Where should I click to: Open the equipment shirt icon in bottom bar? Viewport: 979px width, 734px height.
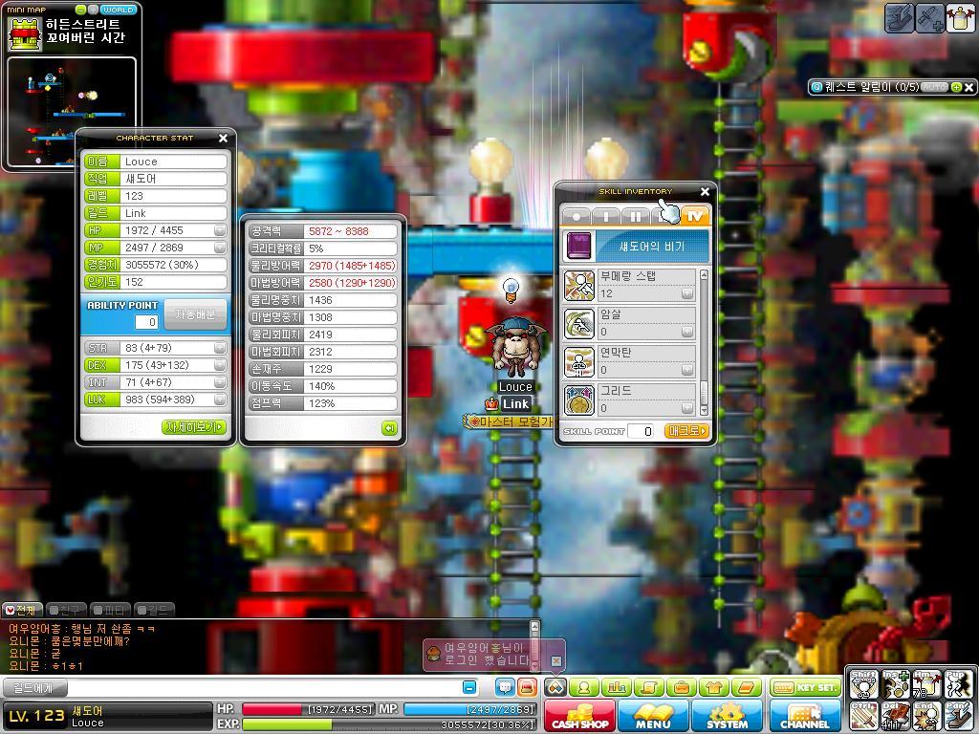point(714,688)
